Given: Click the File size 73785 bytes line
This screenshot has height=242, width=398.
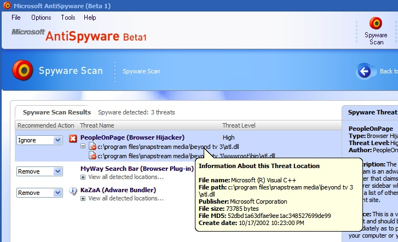Looking at the screenshot, I should [229, 209].
